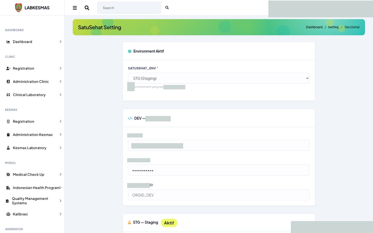Click the globe icon beside Environment Aktif

pyautogui.click(x=130, y=51)
